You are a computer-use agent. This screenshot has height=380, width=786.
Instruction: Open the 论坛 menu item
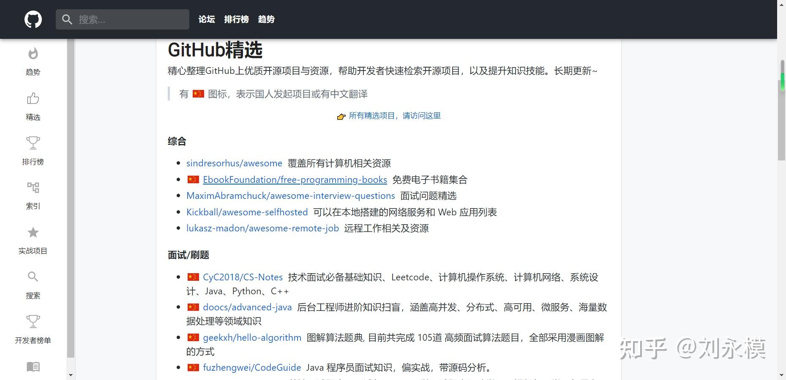206,19
